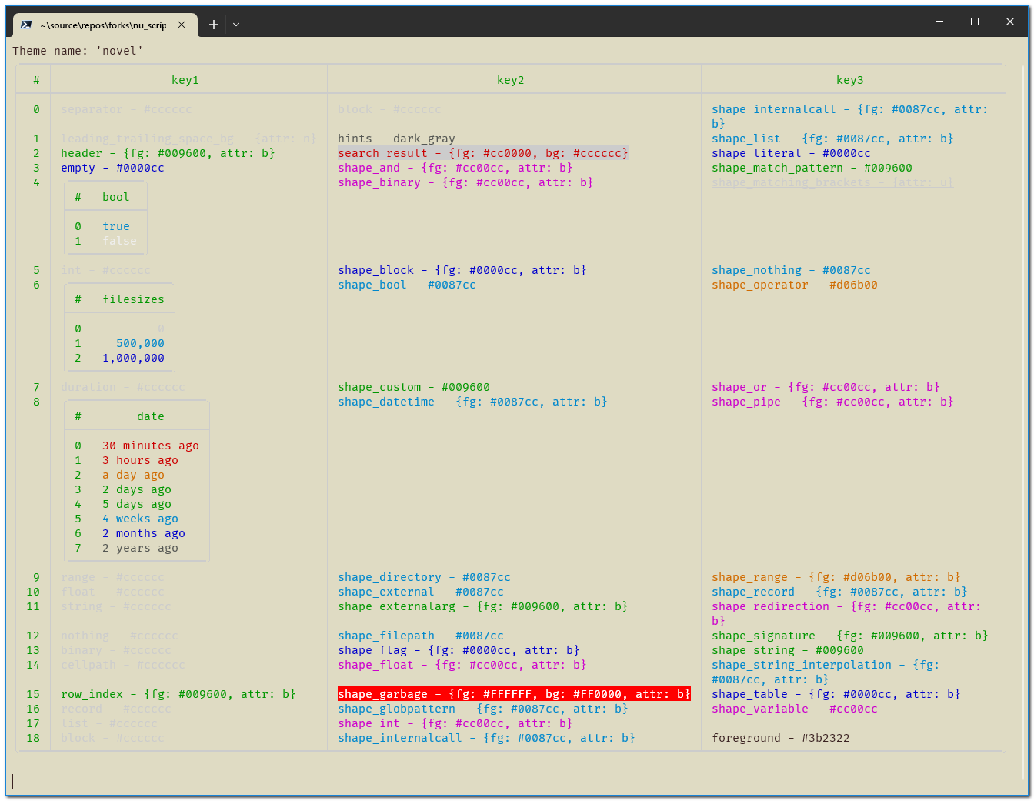Click '4 weeks ago' date value
Screen dimensions: 1034x801
tap(140, 519)
